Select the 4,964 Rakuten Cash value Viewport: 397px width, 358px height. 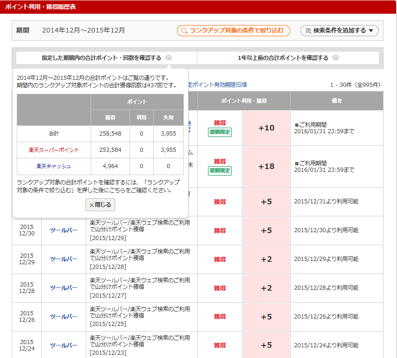point(110,166)
